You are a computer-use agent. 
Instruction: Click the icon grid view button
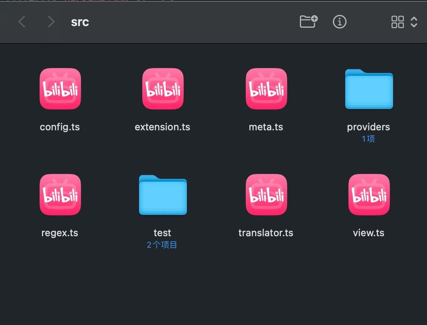tap(397, 22)
